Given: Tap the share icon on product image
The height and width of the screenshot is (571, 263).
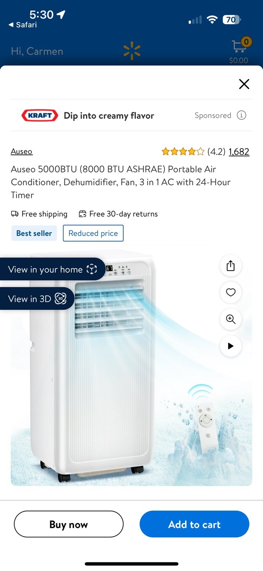Looking at the screenshot, I should (x=231, y=266).
